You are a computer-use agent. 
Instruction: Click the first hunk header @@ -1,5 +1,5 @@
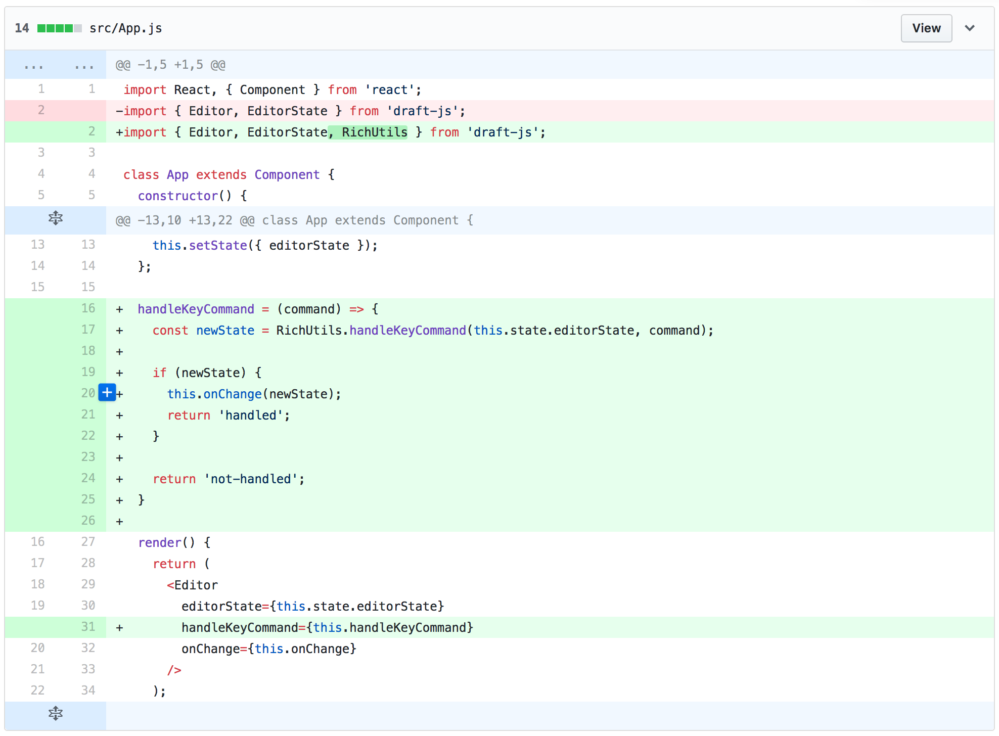tap(170, 65)
